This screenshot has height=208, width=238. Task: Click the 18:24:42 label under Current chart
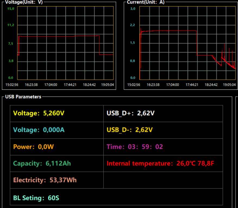point(211,85)
